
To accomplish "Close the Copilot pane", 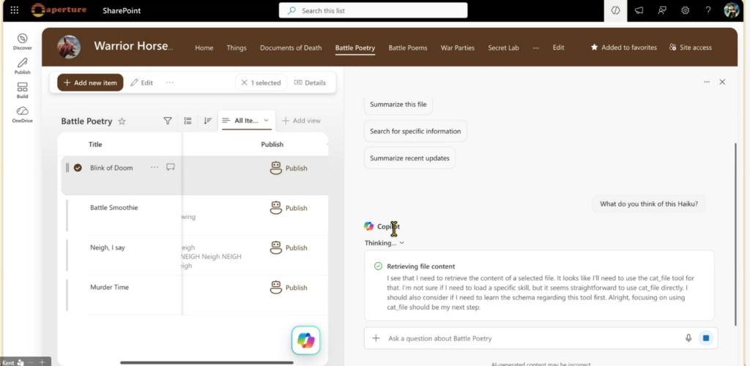I will pyautogui.click(x=722, y=82).
